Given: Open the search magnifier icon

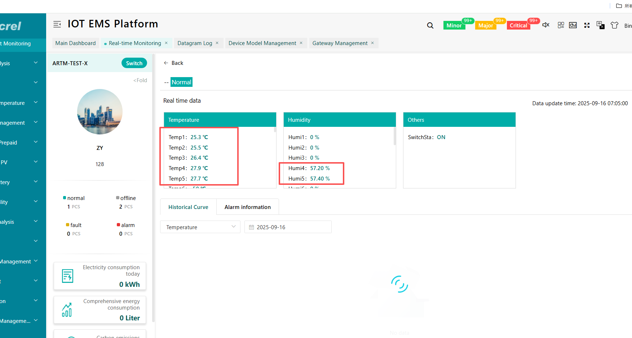Looking at the screenshot, I should [x=430, y=26].
